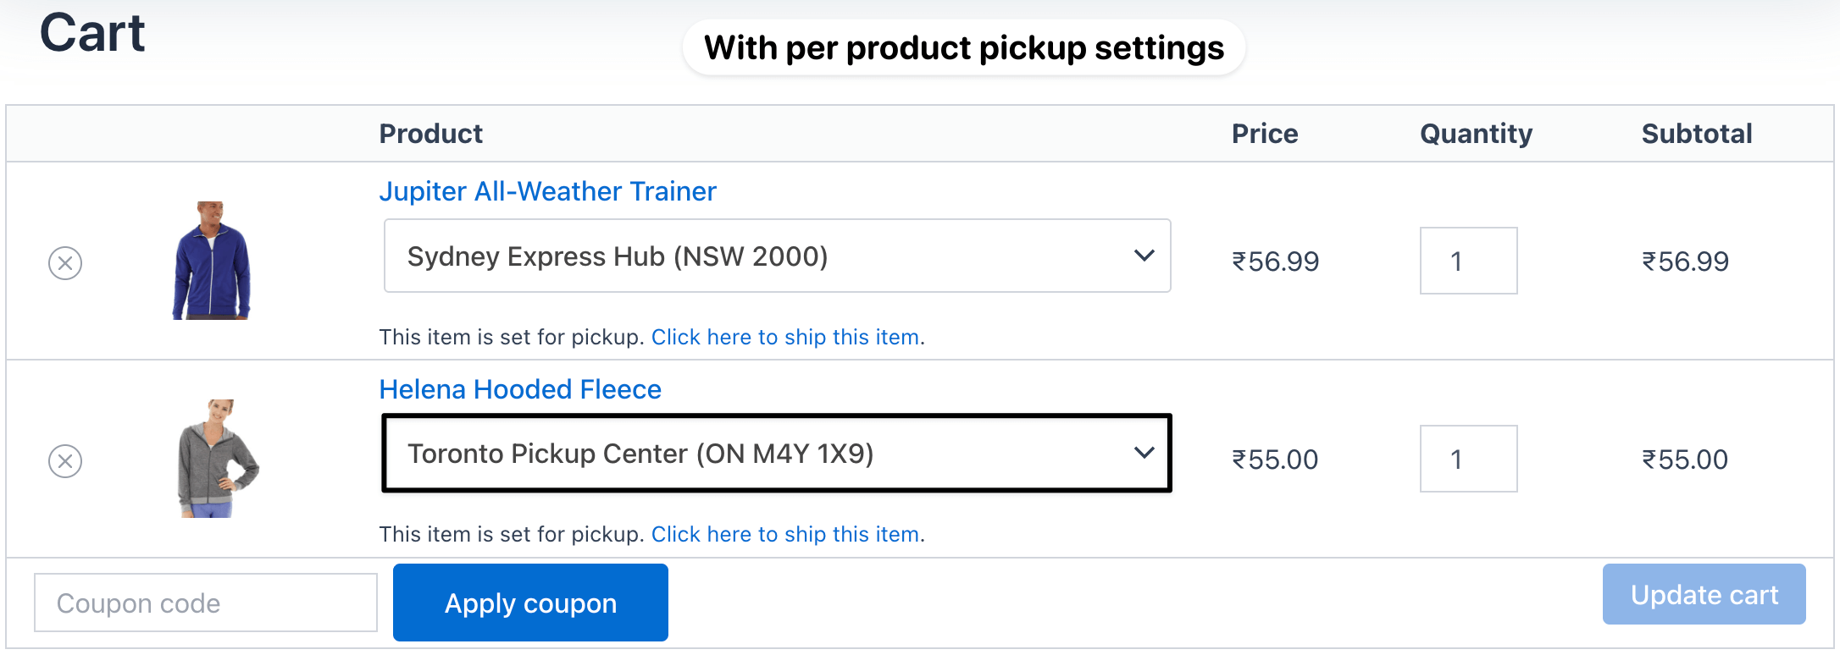The height and width of the screenshot is (655, 1840).
Task: Click ship link for Helena Hooded Fleece
Action: point(785,534)
